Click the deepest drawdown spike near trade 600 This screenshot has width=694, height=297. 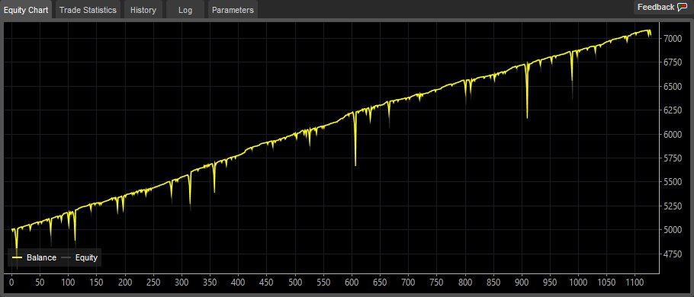[x=355, y=139]
